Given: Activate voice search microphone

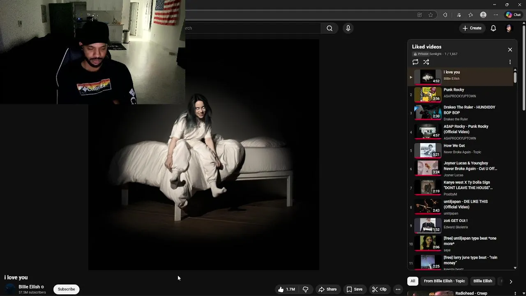Looking at the screenshot, I should (x=348, y=28).
